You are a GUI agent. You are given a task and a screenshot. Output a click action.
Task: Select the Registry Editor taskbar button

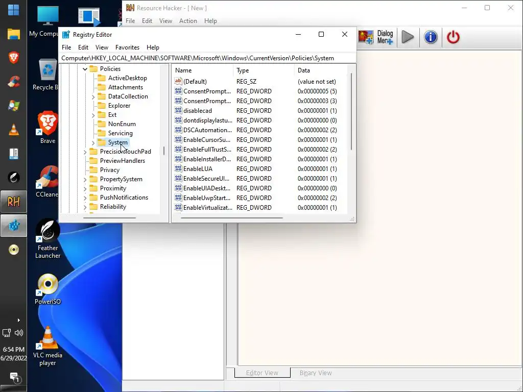point(13,226)
